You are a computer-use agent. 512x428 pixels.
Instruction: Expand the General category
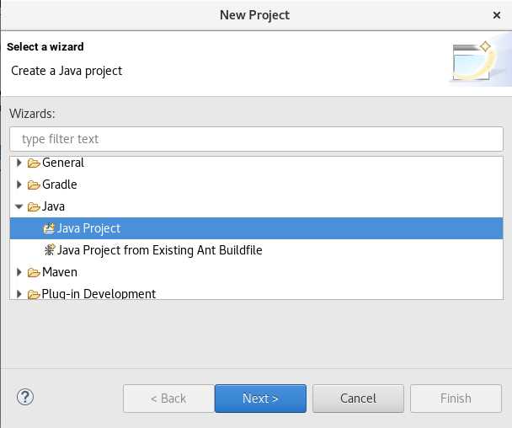tap(19, 163)
